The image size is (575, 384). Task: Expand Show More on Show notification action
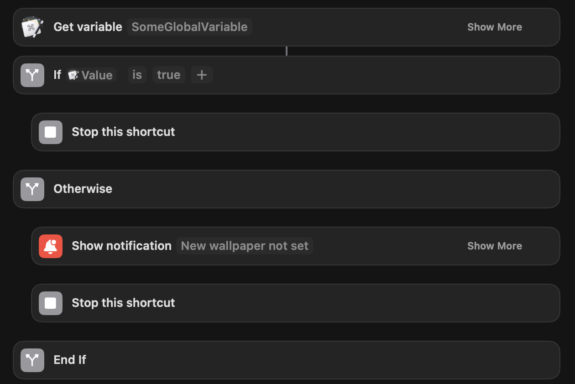(494, 246)
